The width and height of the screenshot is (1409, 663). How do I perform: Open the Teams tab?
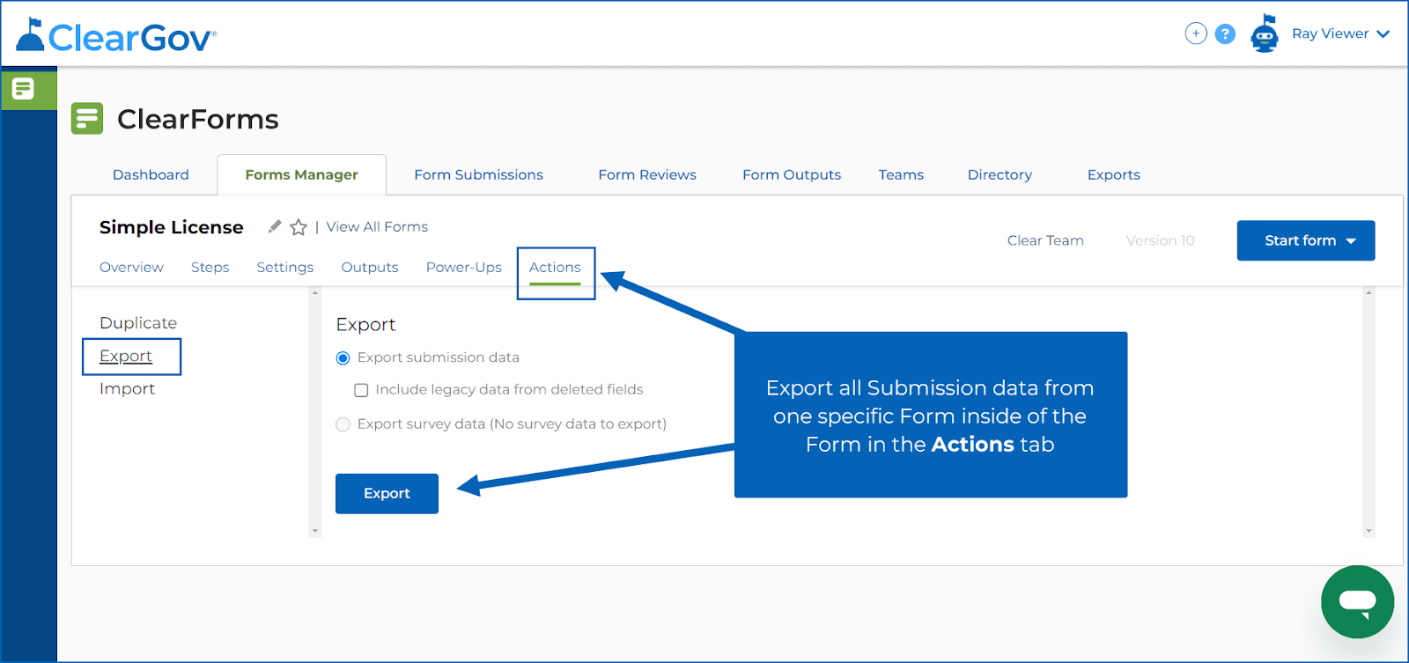click(901, 174)
